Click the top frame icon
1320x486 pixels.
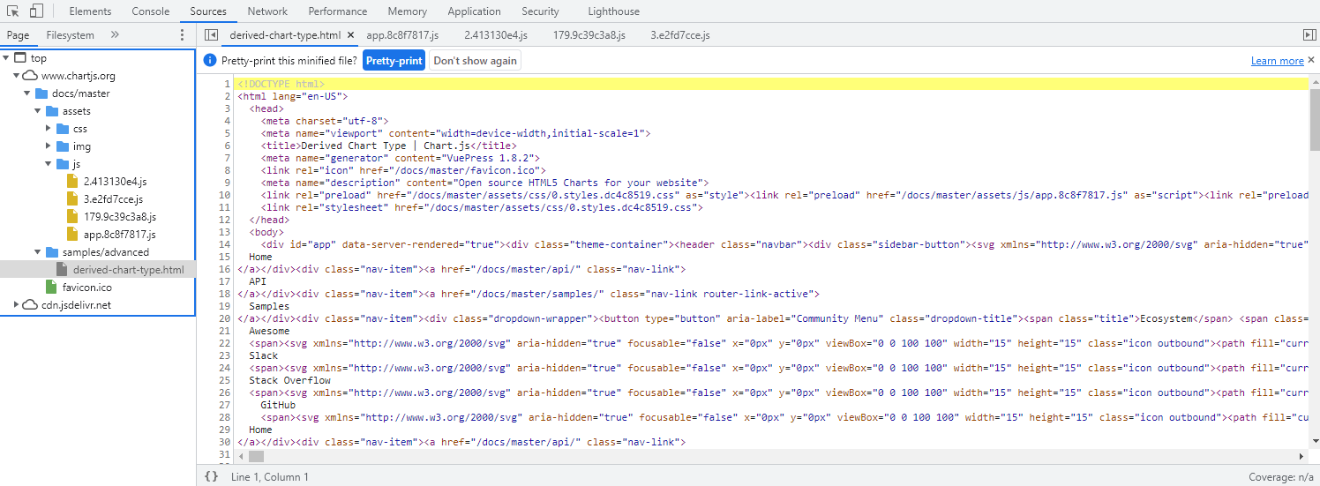(20, 58)
